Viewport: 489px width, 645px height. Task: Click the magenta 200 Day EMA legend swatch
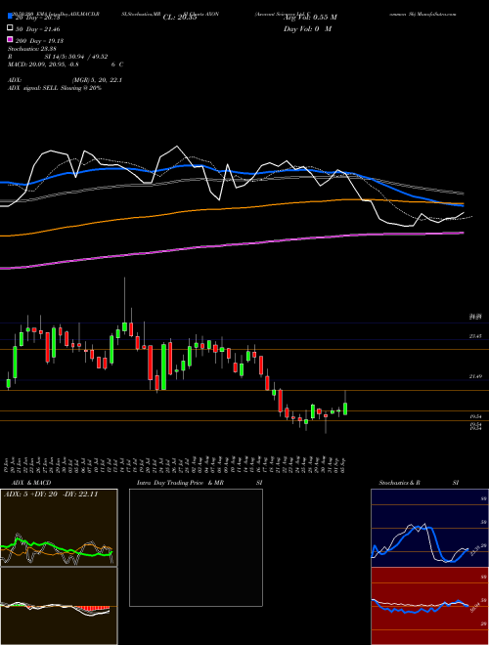pyautogui.click(x=10, y=40)
